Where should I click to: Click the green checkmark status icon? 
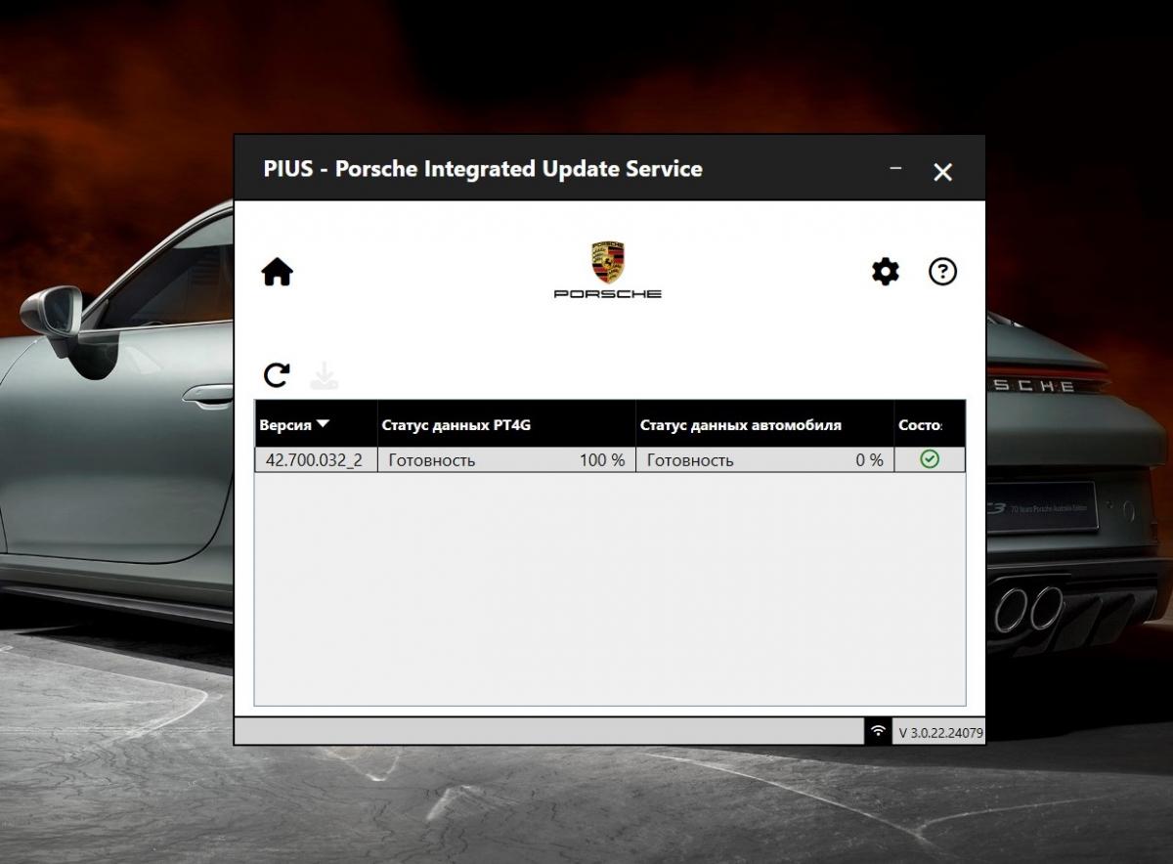930,459
